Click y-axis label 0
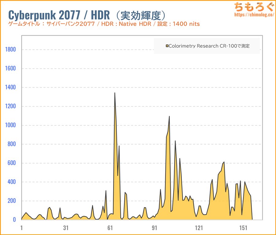Screen dimensions: 276x235 tap(14, 220)
